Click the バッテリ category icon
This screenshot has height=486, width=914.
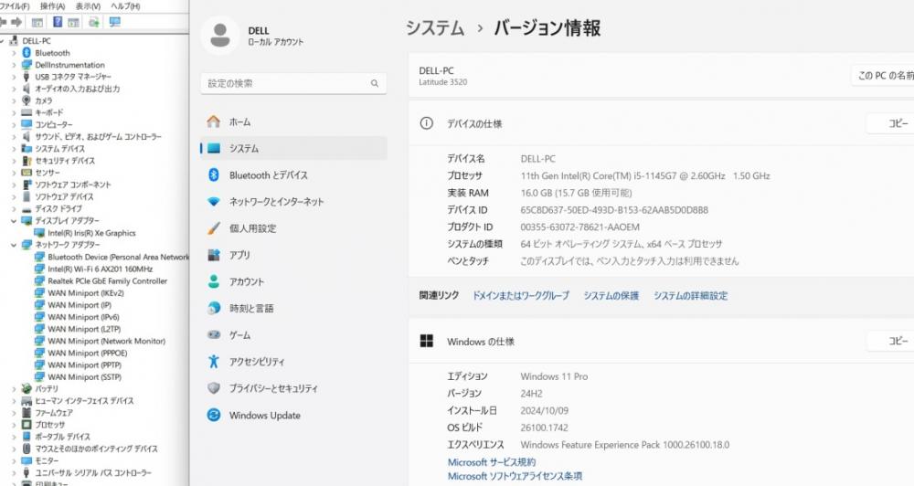click(x=27, y=388)
